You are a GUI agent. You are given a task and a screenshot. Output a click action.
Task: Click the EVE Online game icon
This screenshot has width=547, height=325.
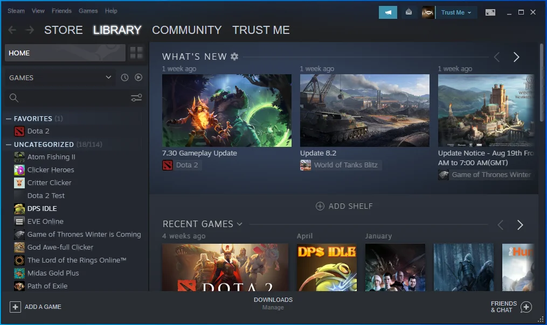[x=19, y=221]
